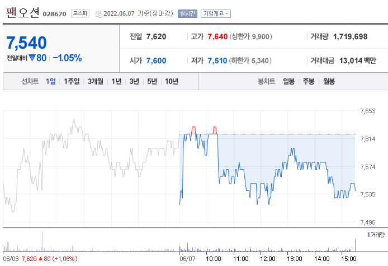Click the trading value 13,014 백만
This screenshot has width=388, height=266.
pos(358,60)
